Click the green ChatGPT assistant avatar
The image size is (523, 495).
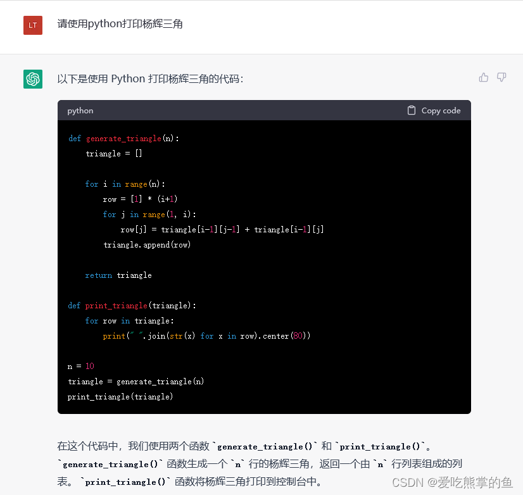33,79
